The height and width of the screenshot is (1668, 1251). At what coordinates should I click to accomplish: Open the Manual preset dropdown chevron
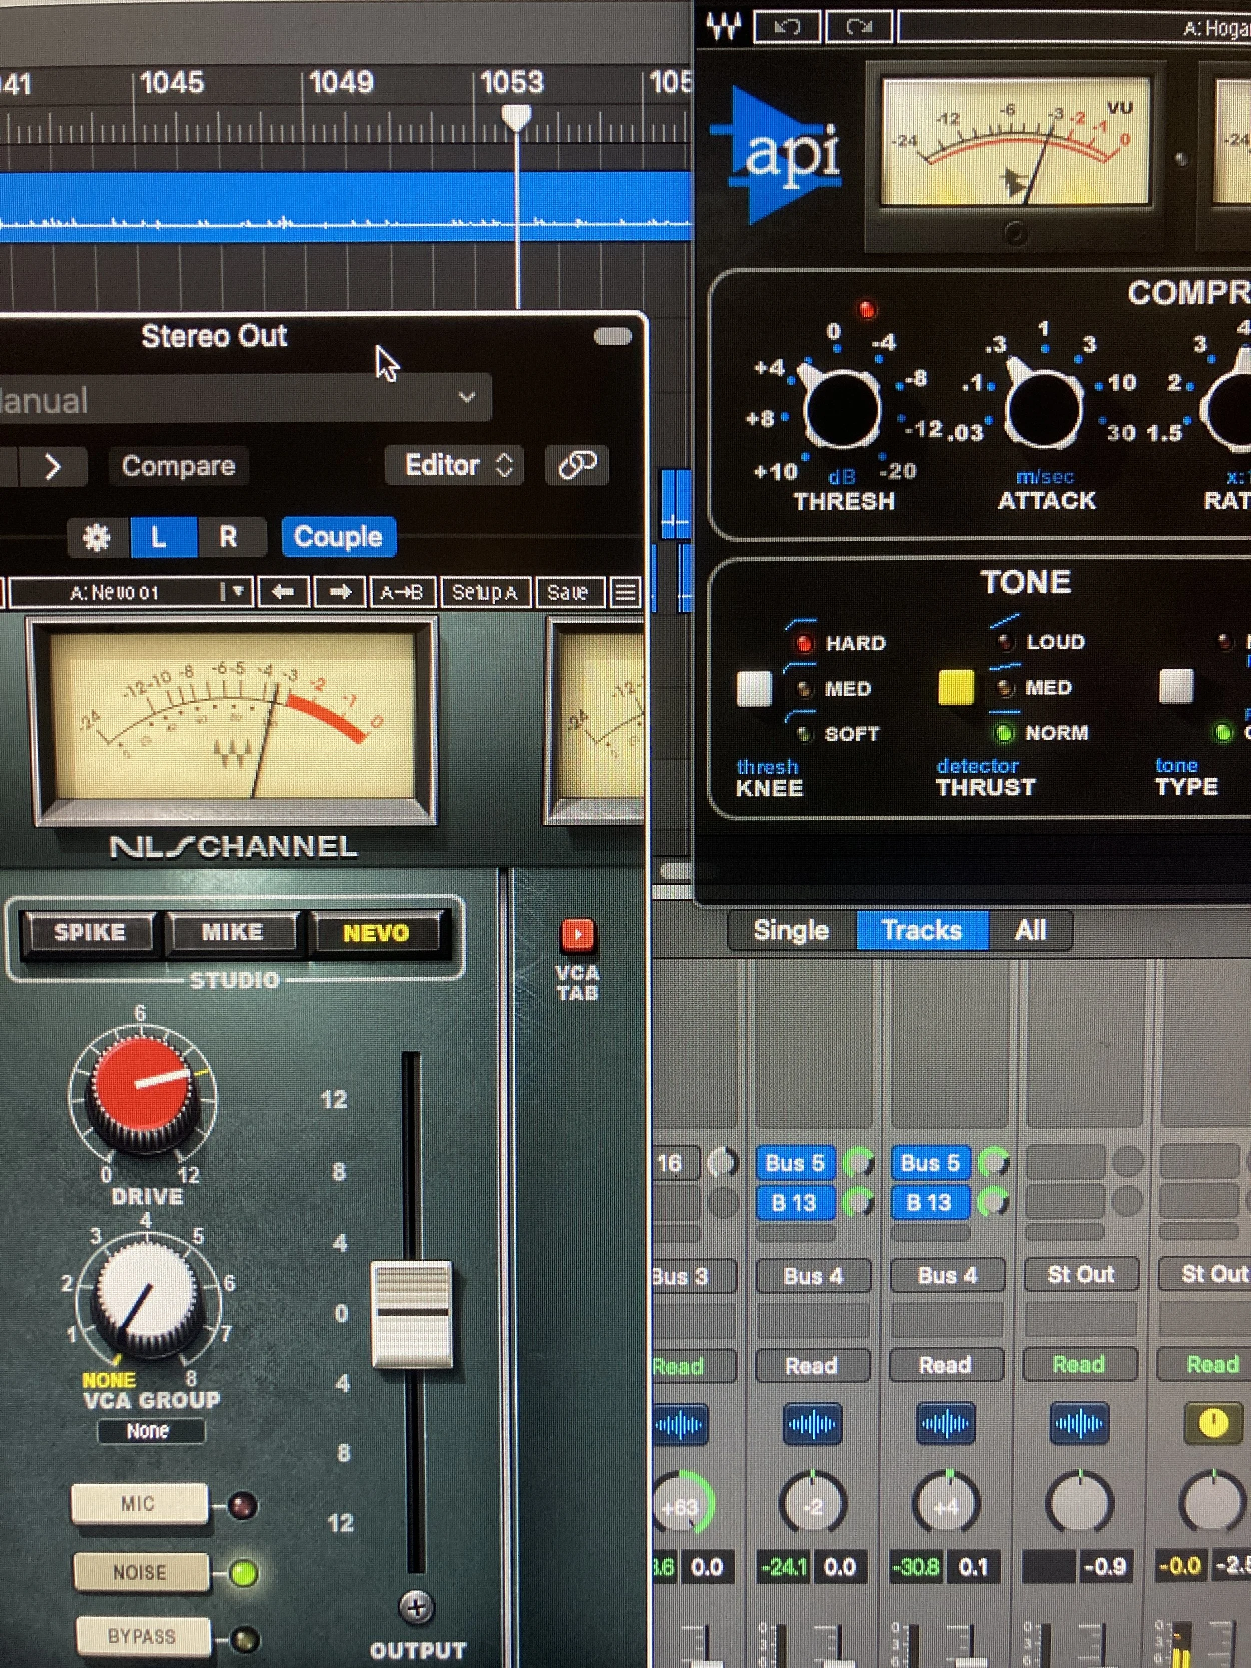[467, 397]
